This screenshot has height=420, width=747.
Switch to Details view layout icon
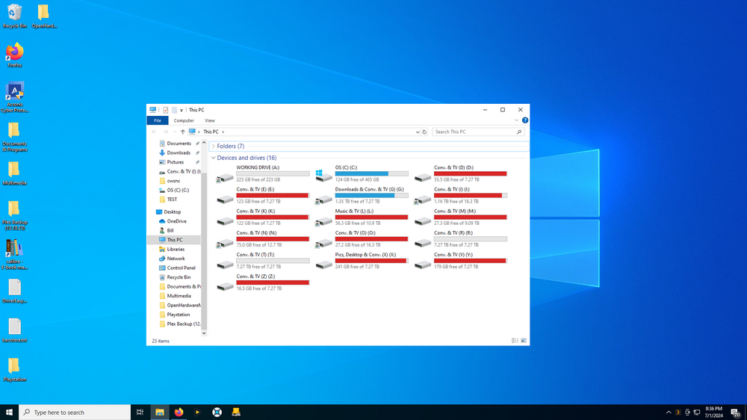click(x=515, y=341)
